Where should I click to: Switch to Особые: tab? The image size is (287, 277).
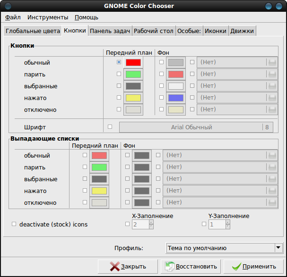(189, 31)
